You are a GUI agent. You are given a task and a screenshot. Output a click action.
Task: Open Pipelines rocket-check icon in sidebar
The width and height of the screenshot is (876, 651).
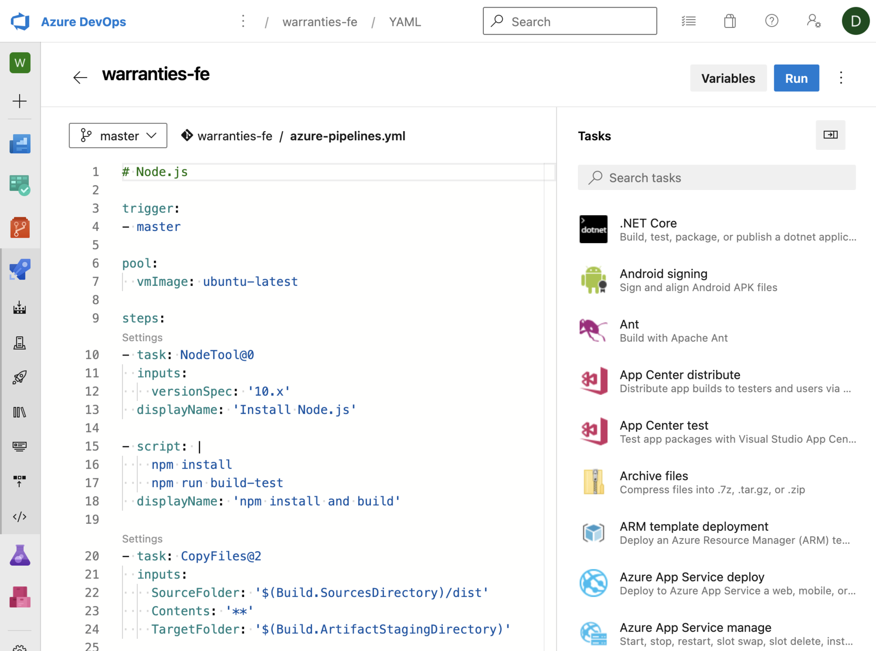[x=20, y=269]
